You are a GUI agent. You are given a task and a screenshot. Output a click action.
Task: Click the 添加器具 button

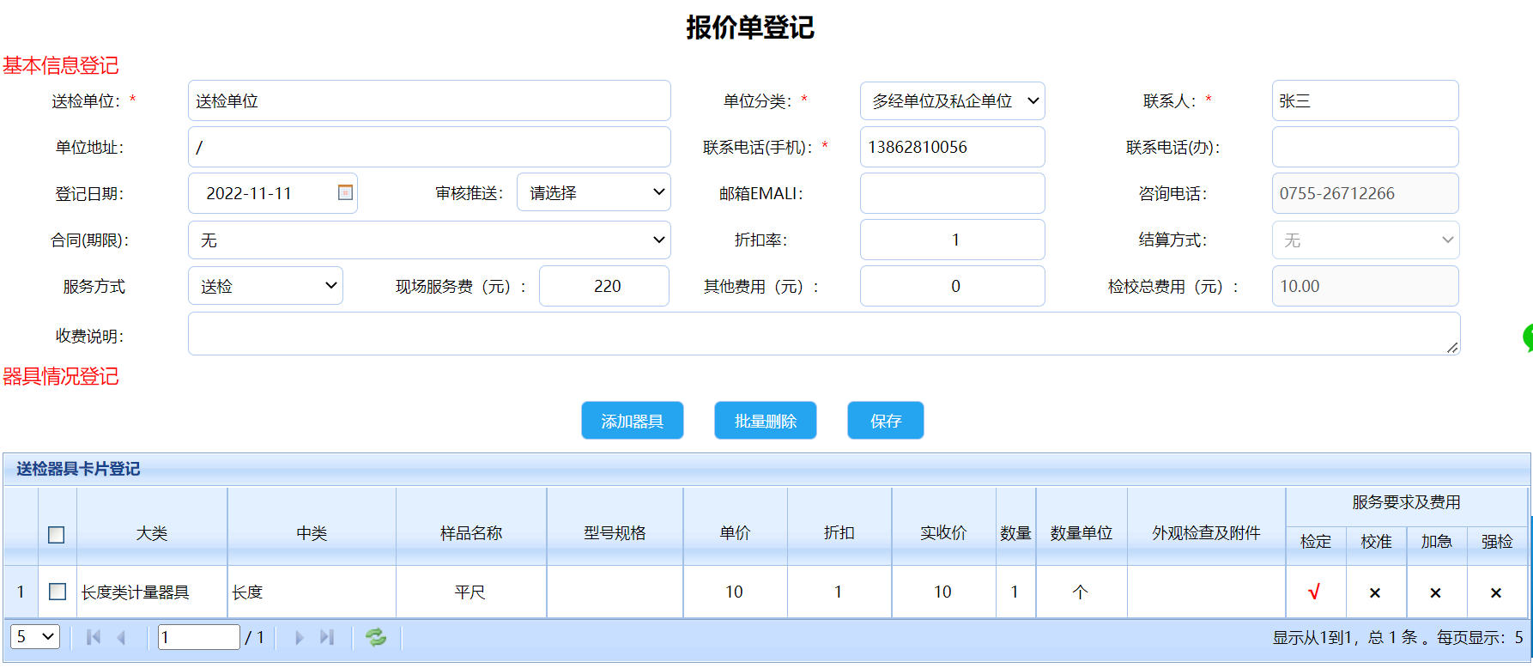632,421
